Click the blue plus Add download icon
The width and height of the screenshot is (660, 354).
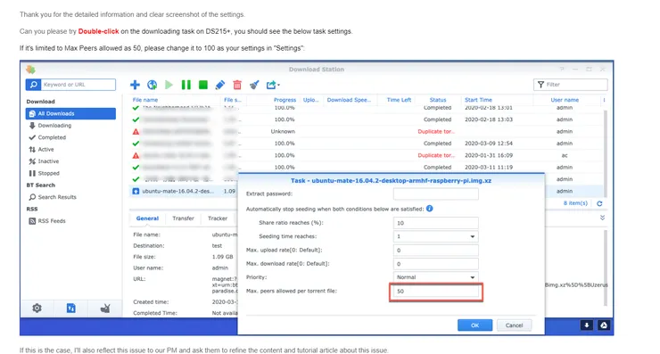click(135, 85)
